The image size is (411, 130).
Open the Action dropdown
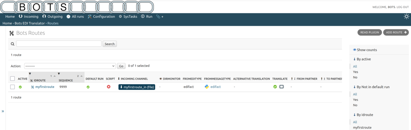[x=70, y=66]
